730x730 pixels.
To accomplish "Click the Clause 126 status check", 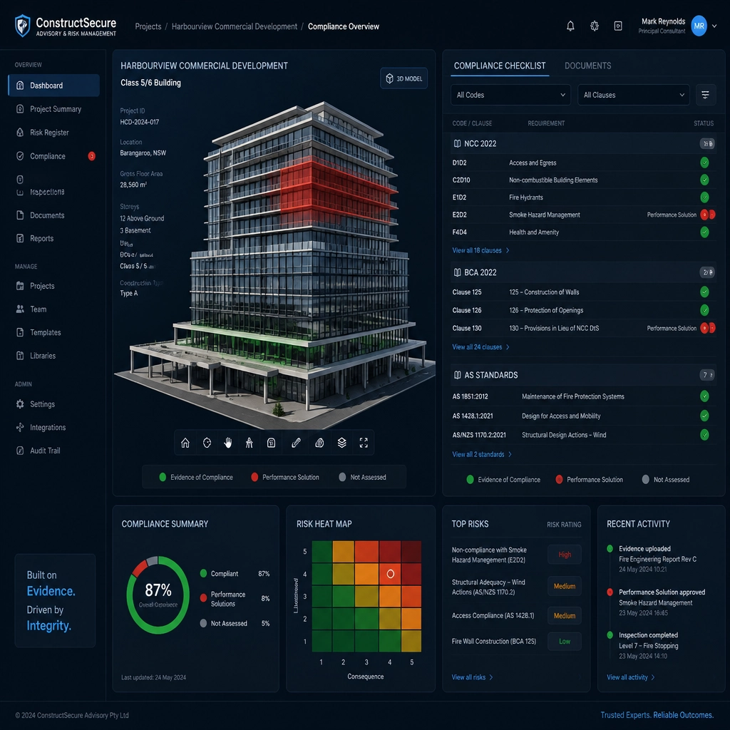I will pos(704,310).
